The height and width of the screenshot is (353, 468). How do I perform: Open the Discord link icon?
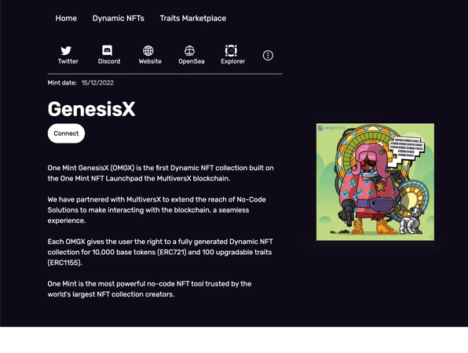coord(107,50)
